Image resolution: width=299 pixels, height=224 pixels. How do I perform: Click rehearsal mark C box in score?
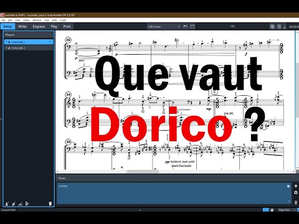(214, 91)
